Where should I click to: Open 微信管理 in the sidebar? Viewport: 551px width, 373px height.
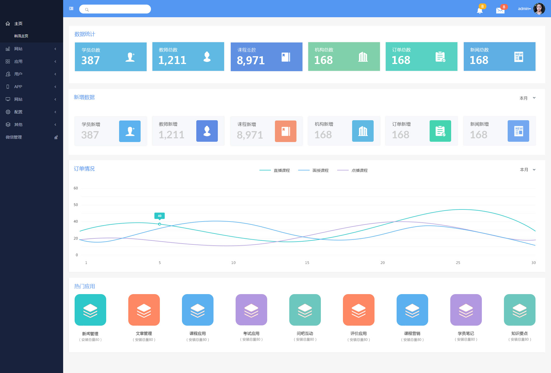[x=14, y=137]
